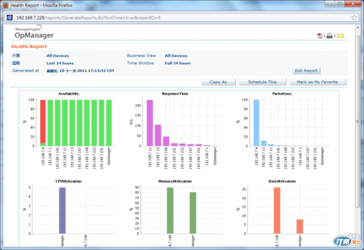This screenshot has width=364, height=250.
Task: Click the OpManager logo
Action: [33, 32]
